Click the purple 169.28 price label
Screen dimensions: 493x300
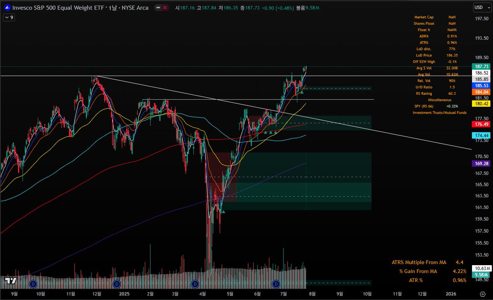click(481, 163)
